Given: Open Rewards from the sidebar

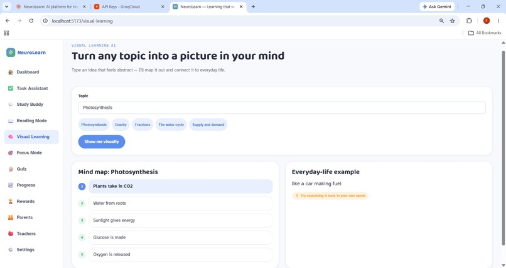Looking at the screenshot, I should point(31,201).
